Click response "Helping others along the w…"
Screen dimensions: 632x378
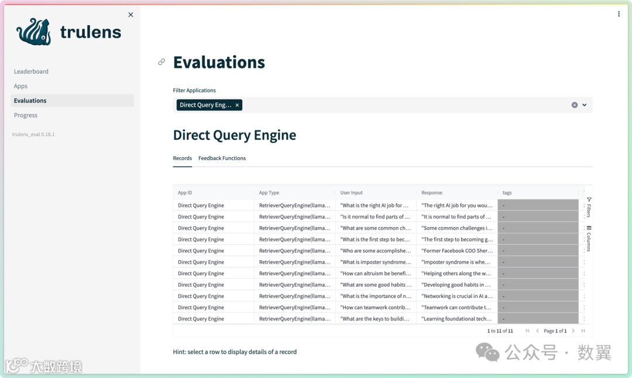(x=456, y=273)
